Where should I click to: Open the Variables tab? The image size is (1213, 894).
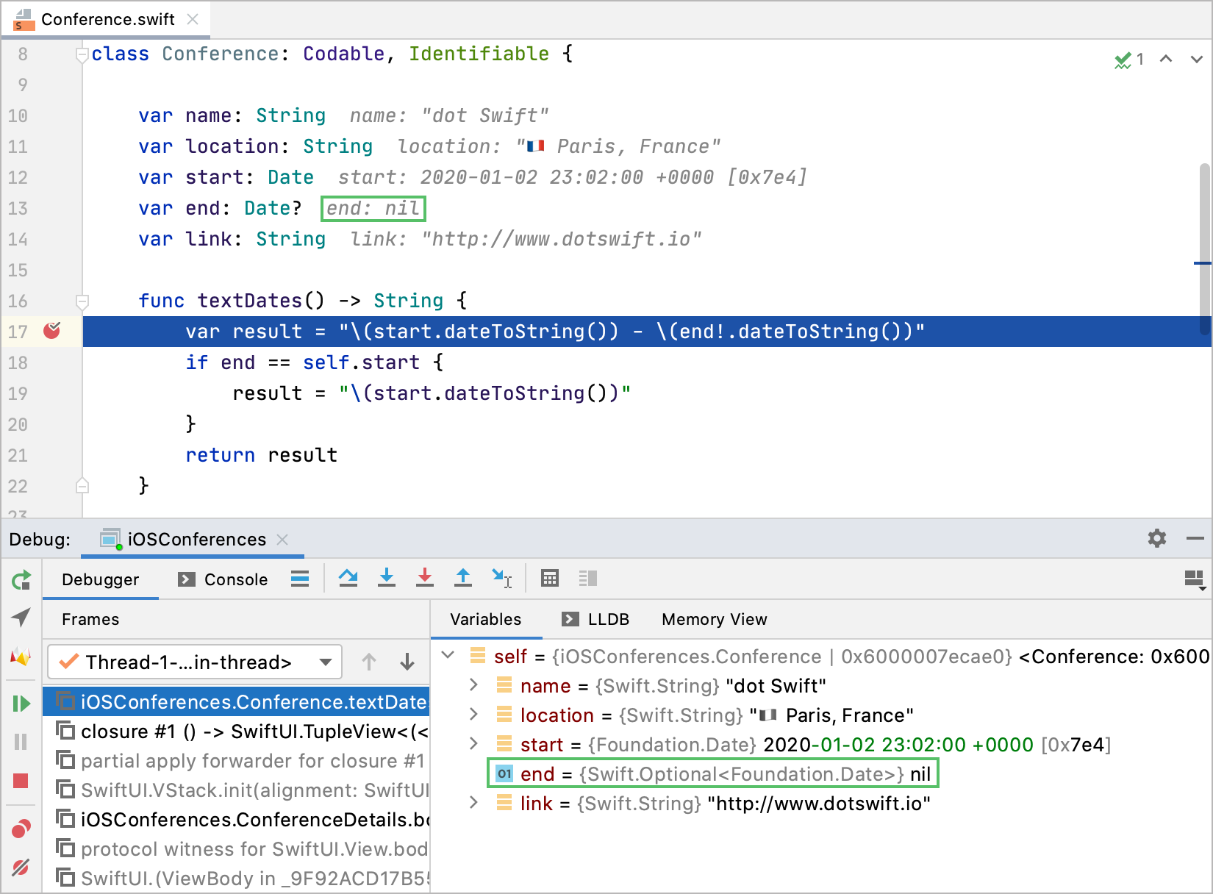[x=485, y=619]
